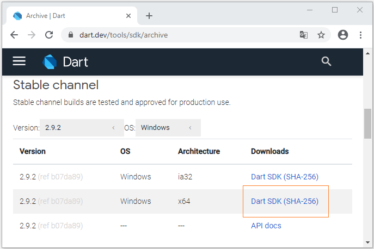This screenshot has height=249, width=374.
Task: Click Windows in the ia32 row
Action: [136, 177]
